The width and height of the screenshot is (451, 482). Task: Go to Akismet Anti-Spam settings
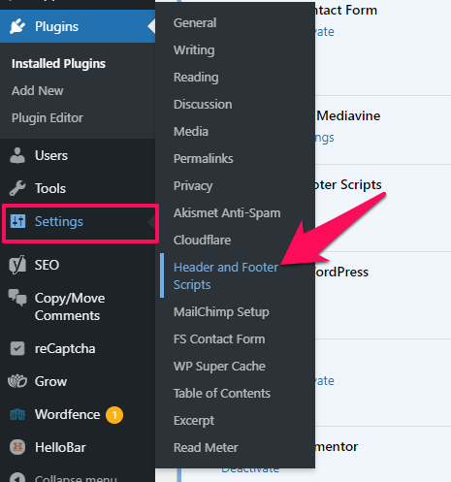click(x=227, y=213)
